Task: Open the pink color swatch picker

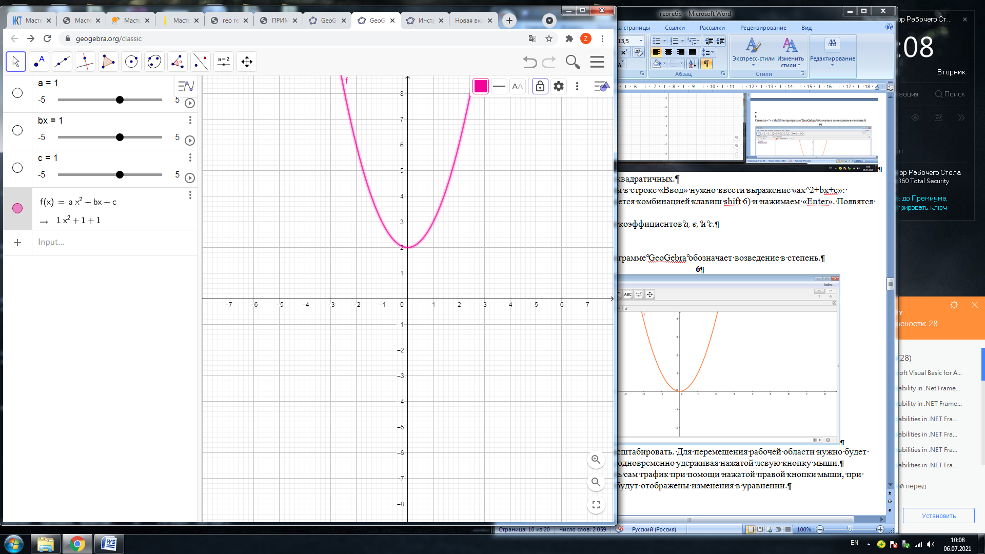Action: (x=481, y=86)
